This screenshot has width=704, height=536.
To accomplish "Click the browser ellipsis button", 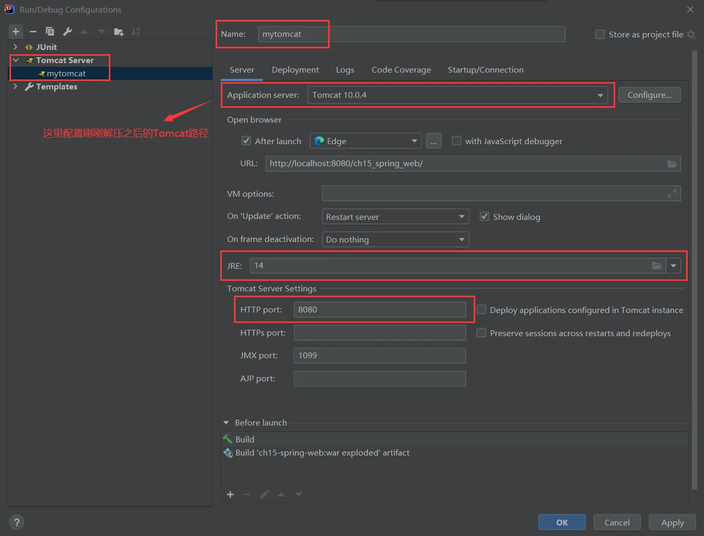I will (434, 141).
